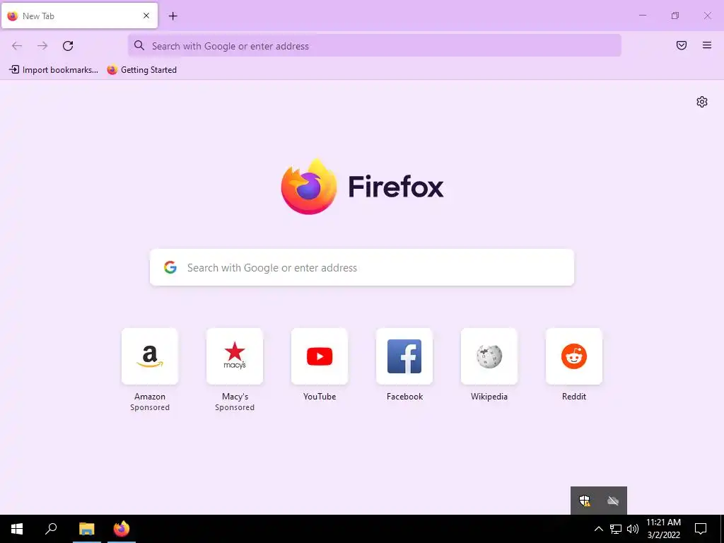Close the Firefox window
Viewport: 724px width, 543px height.
point(707,16)
